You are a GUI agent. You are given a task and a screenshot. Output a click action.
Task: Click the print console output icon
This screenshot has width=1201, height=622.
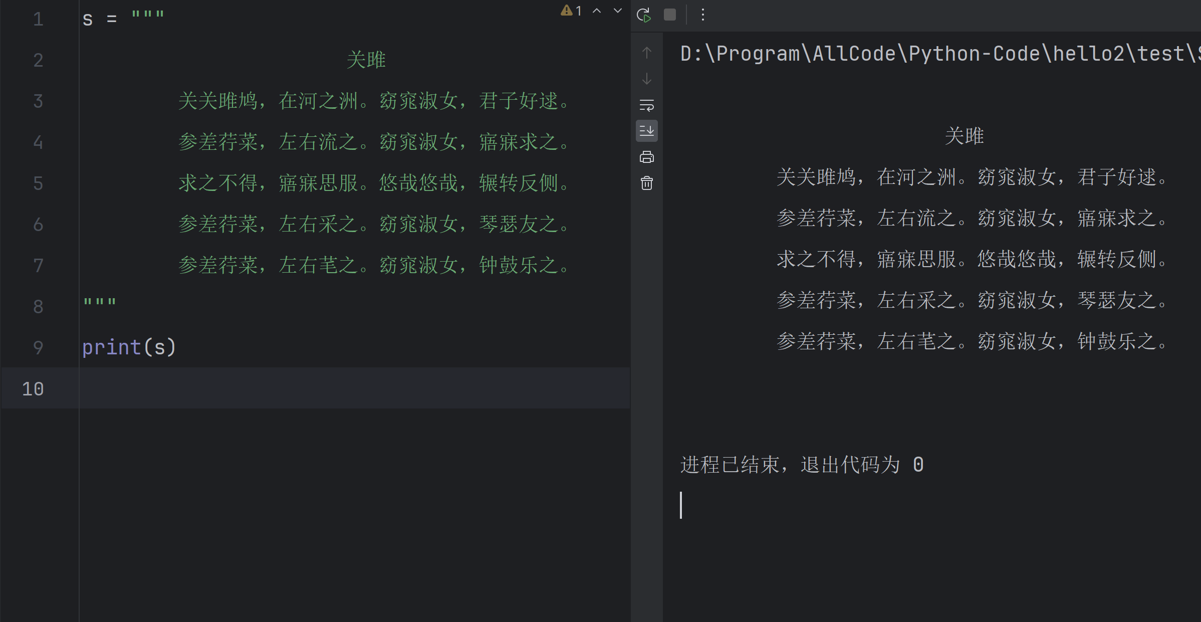646,157
